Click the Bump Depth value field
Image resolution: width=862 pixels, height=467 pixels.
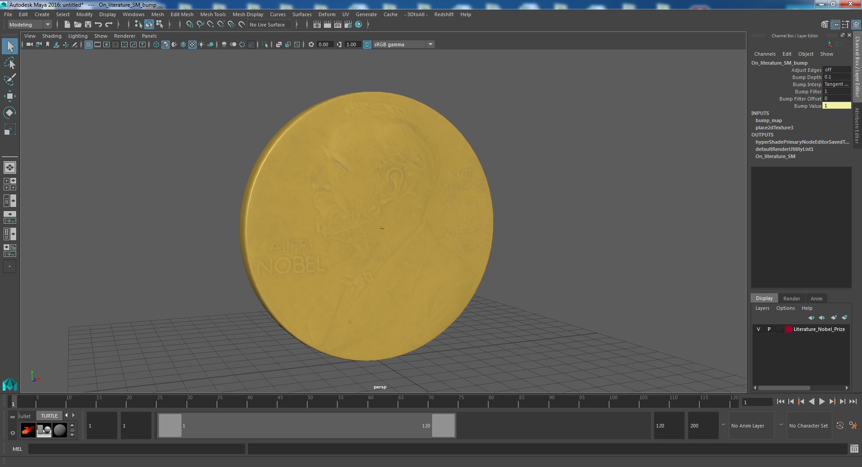pyautogui.click(x=836, y=77)
